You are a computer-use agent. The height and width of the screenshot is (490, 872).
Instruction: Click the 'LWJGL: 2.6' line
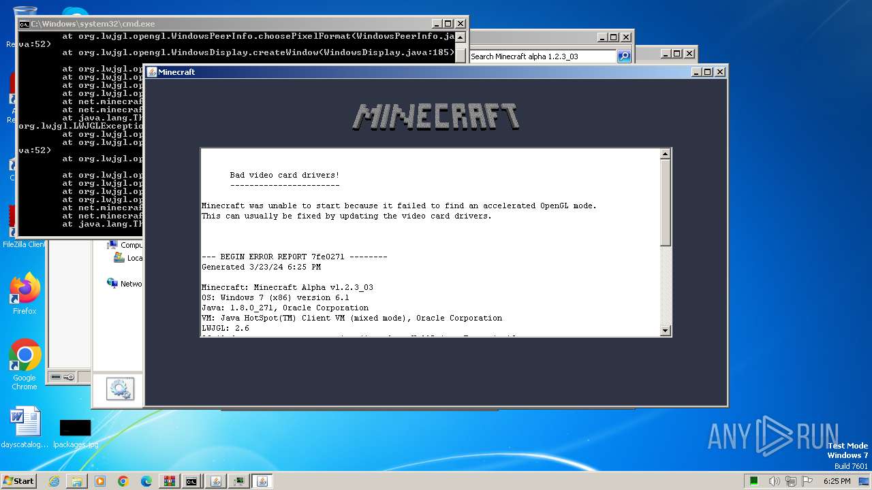click(225, 328)
